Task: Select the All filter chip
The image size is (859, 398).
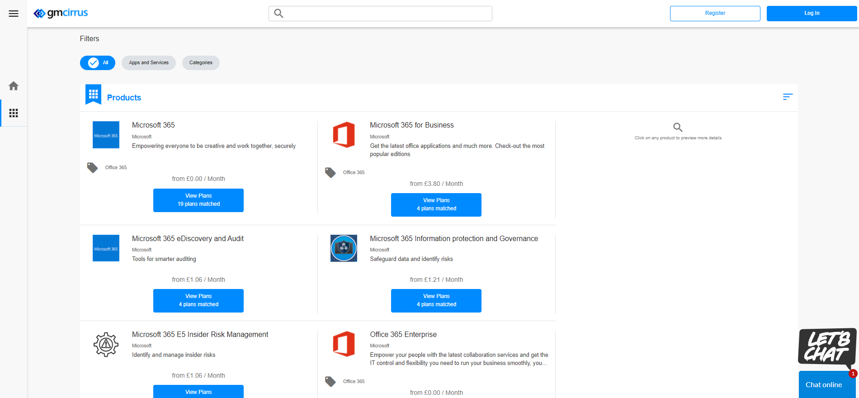Action: click(98, 63)
